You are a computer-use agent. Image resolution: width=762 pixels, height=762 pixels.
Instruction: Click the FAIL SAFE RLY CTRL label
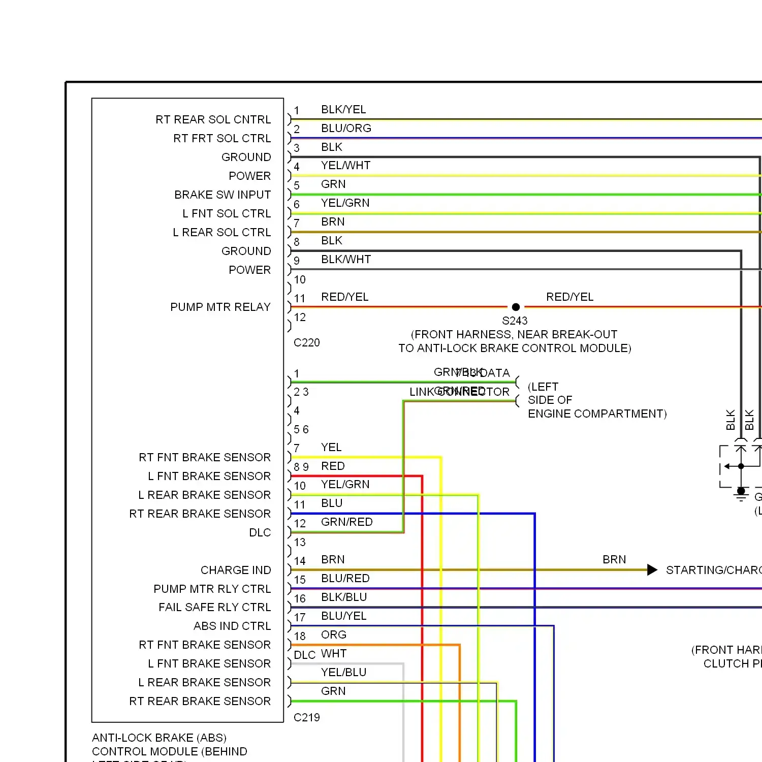click(215, 607)
